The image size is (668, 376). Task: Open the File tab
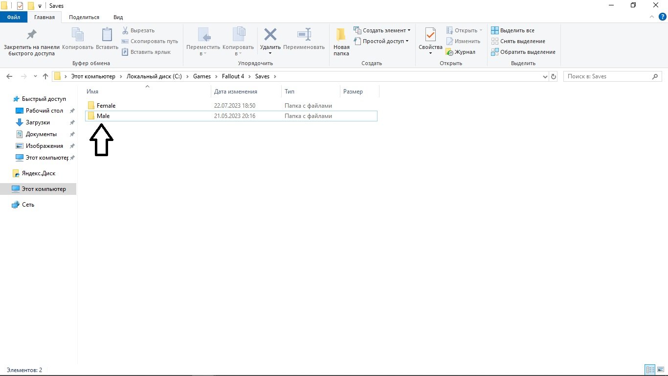point(13,17)
